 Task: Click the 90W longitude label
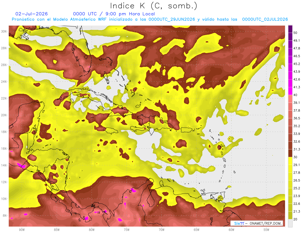point(22,230)
